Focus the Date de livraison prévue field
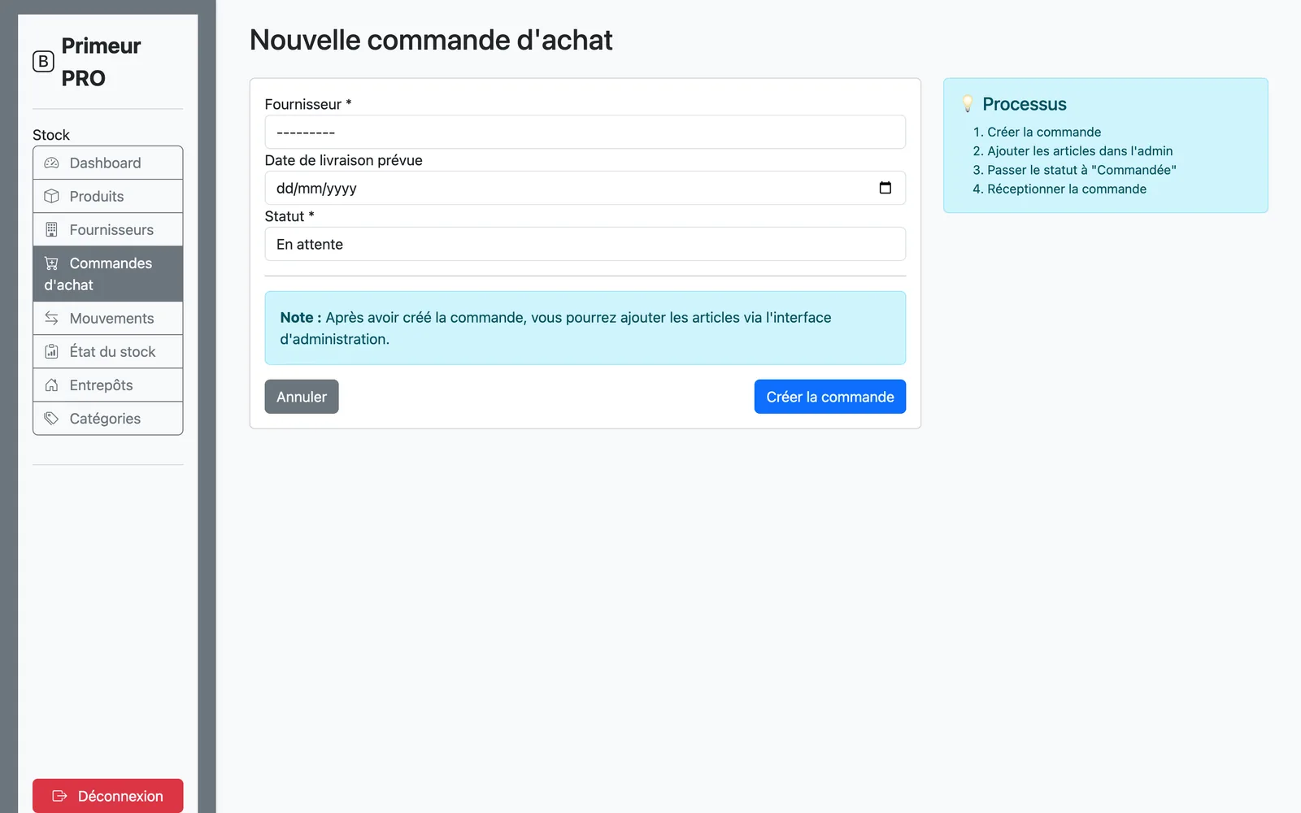 [585, 188]
